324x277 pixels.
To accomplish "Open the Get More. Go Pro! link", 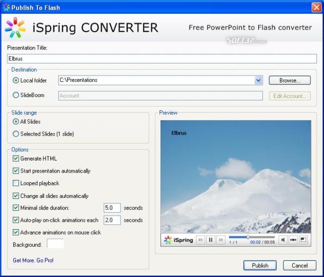I will tap(33, 260).
